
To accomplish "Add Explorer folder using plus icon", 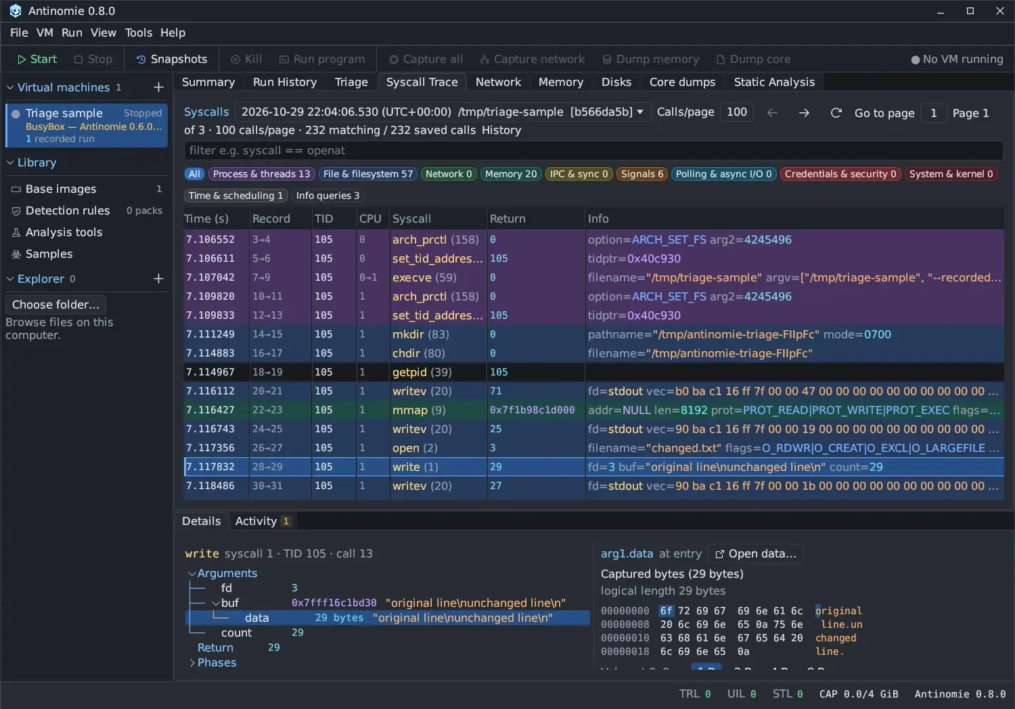I will coord(158,279).
